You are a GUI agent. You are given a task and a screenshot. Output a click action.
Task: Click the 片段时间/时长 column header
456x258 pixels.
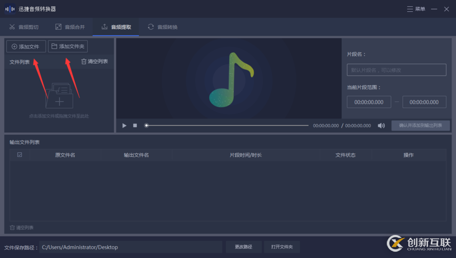tap(246, 155)
